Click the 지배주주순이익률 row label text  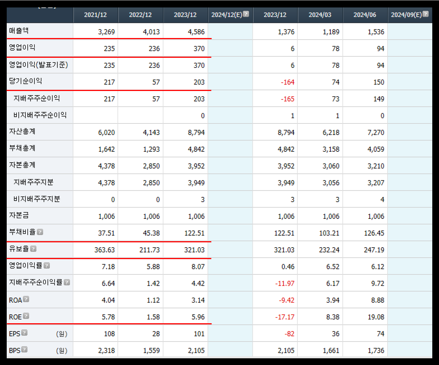[x=35, y=283]
